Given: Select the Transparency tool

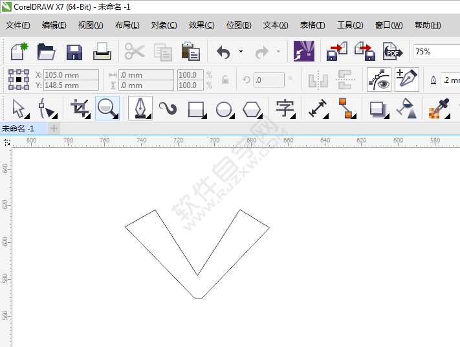Looking at the screenshot, I should [406, 108].
